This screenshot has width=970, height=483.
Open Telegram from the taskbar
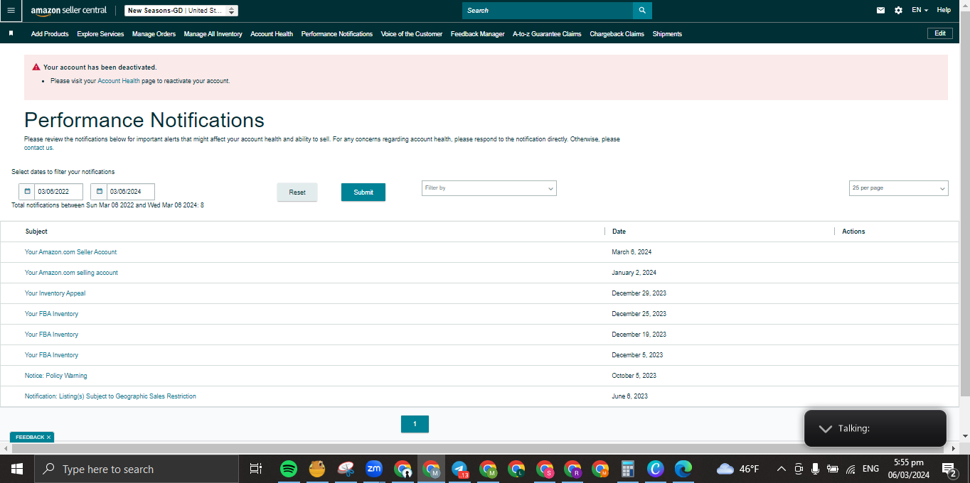click(460, 469)
